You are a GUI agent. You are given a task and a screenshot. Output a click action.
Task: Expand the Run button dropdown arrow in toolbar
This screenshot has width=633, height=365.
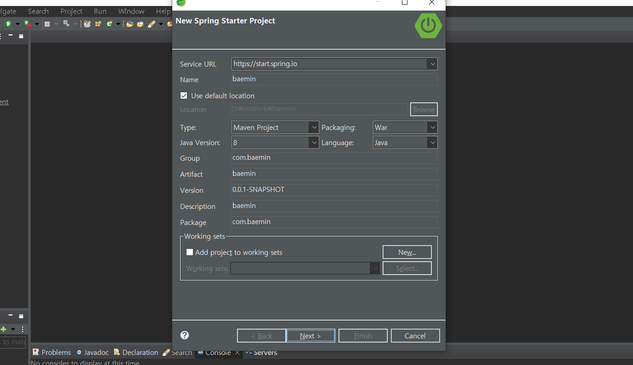(x=17, y=24)
